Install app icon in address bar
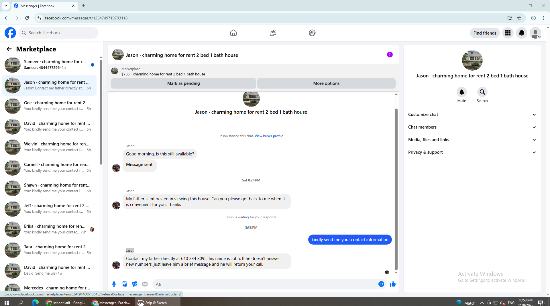The width and height of the screenshot is (550, 306). (510, 18)
